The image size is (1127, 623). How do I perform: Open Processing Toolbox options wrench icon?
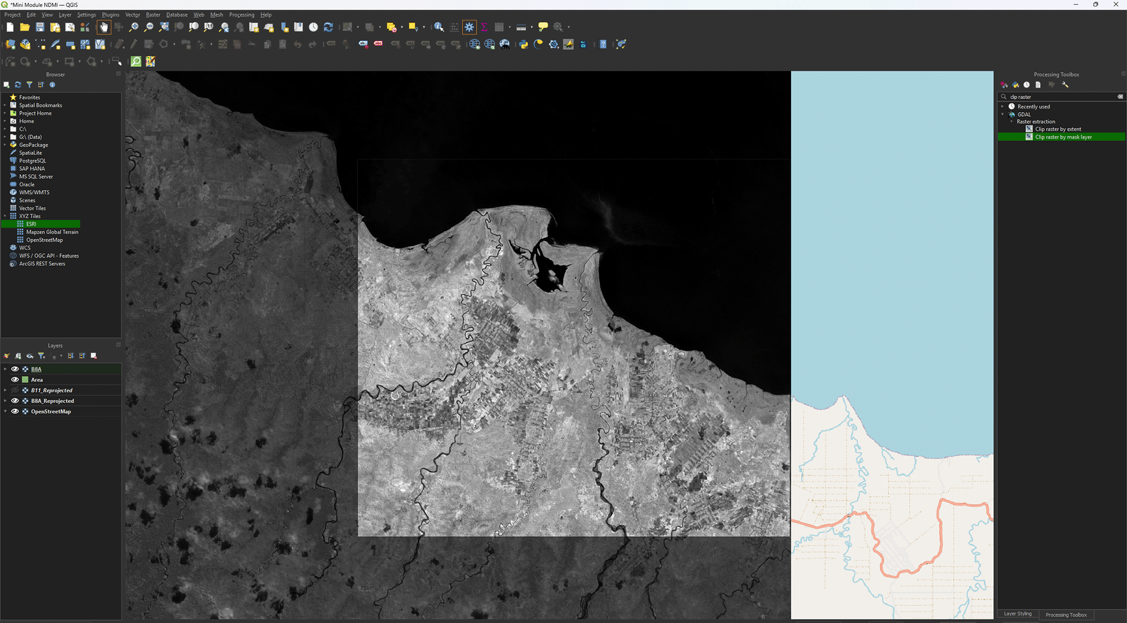1065,85
